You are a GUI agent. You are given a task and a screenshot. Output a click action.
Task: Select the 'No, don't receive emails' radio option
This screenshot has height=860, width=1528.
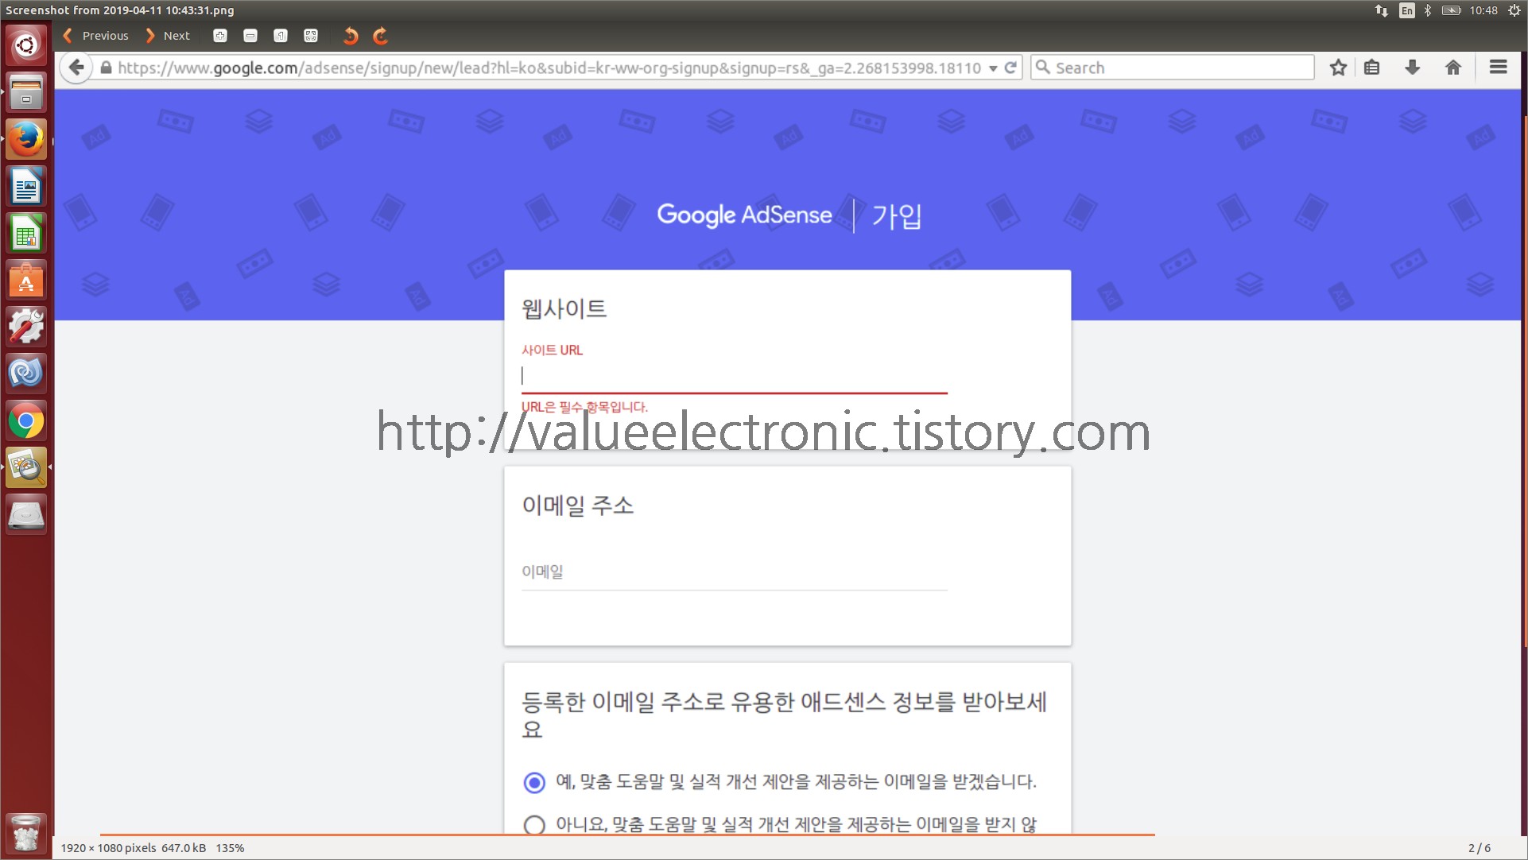pyautogui.click(x=534, y=825)
